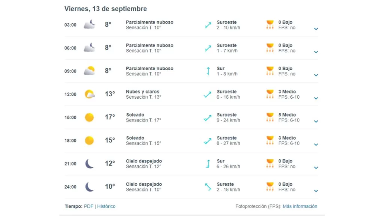Image resolution: width=384 pixels, height=216 pixels.
Task: Click the sunny weather icon at 15:00
Action: pyautogui.click(x=89, y=117)
